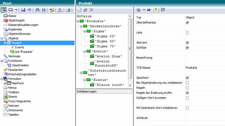
Task: Click the print icon in left toolbar
Action: 68,10
